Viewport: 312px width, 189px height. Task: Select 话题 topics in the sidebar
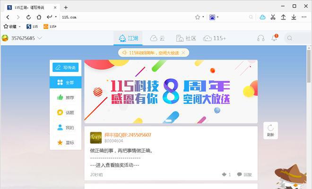65,112
